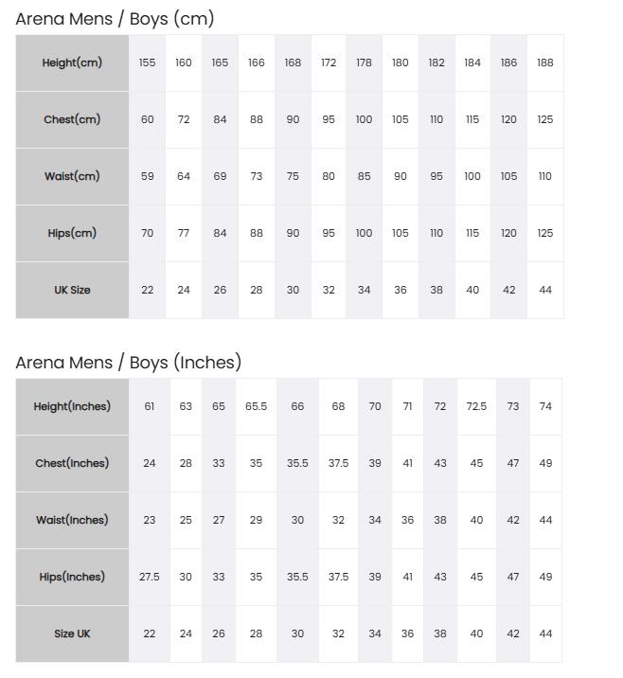Viewport: 623px width, 678px height.
Task: Click the UK Size row header
Action: pyautogui.click(x=72, y=290)
